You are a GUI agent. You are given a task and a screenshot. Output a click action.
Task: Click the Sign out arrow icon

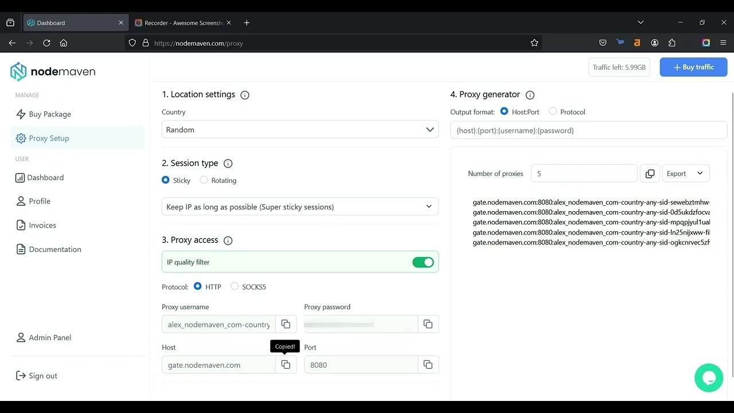point(21,376)
